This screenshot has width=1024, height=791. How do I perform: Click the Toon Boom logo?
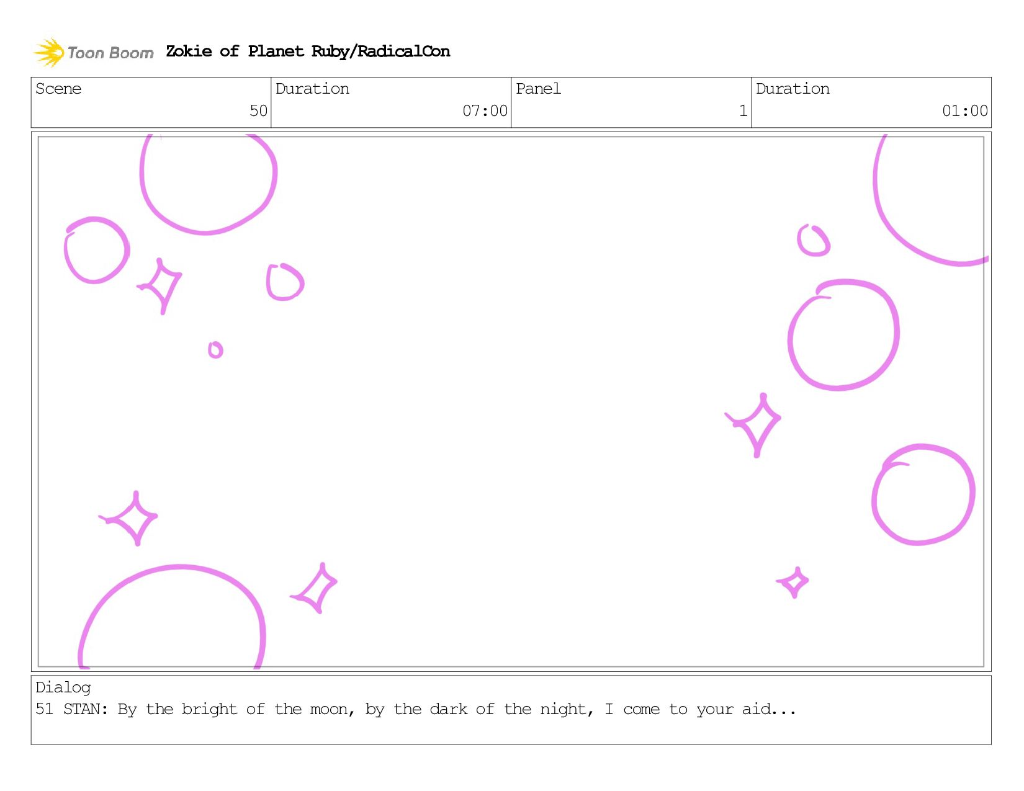pyautogui.click(x=93, y=52)
